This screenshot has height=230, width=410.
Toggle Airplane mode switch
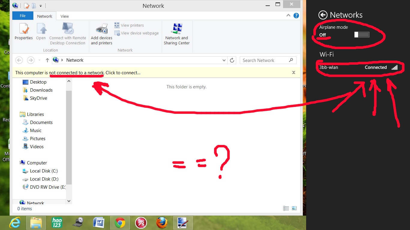(x=362, y=35)
